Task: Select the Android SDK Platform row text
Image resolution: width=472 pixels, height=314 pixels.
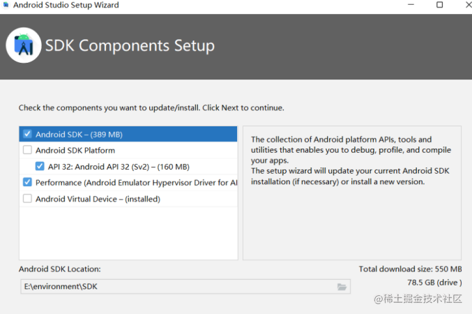Action: [x=75, y=150]
